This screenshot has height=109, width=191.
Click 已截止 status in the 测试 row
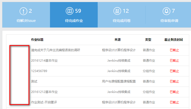coord(174,81)
